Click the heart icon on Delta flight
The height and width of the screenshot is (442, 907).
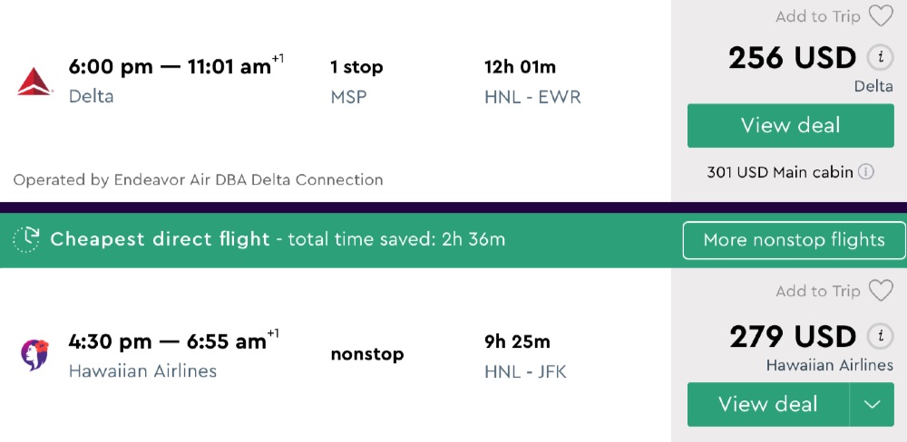[881, 16]
